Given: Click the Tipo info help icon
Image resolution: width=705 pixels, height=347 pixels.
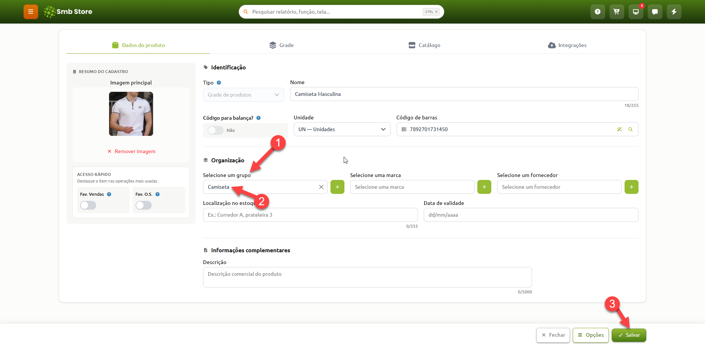Looking at the screenshot, I should coord(219,83).
